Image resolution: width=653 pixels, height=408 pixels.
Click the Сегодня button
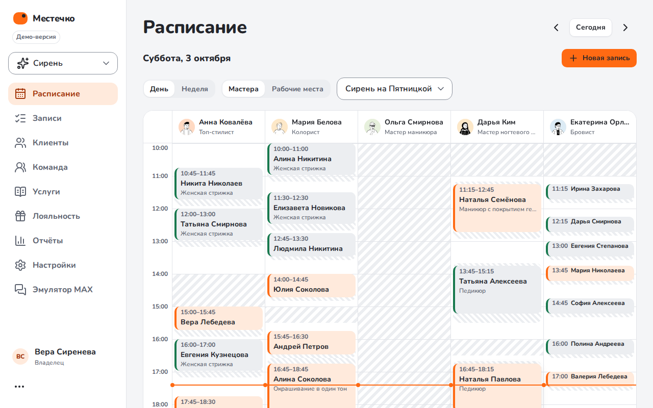(591, 28)
